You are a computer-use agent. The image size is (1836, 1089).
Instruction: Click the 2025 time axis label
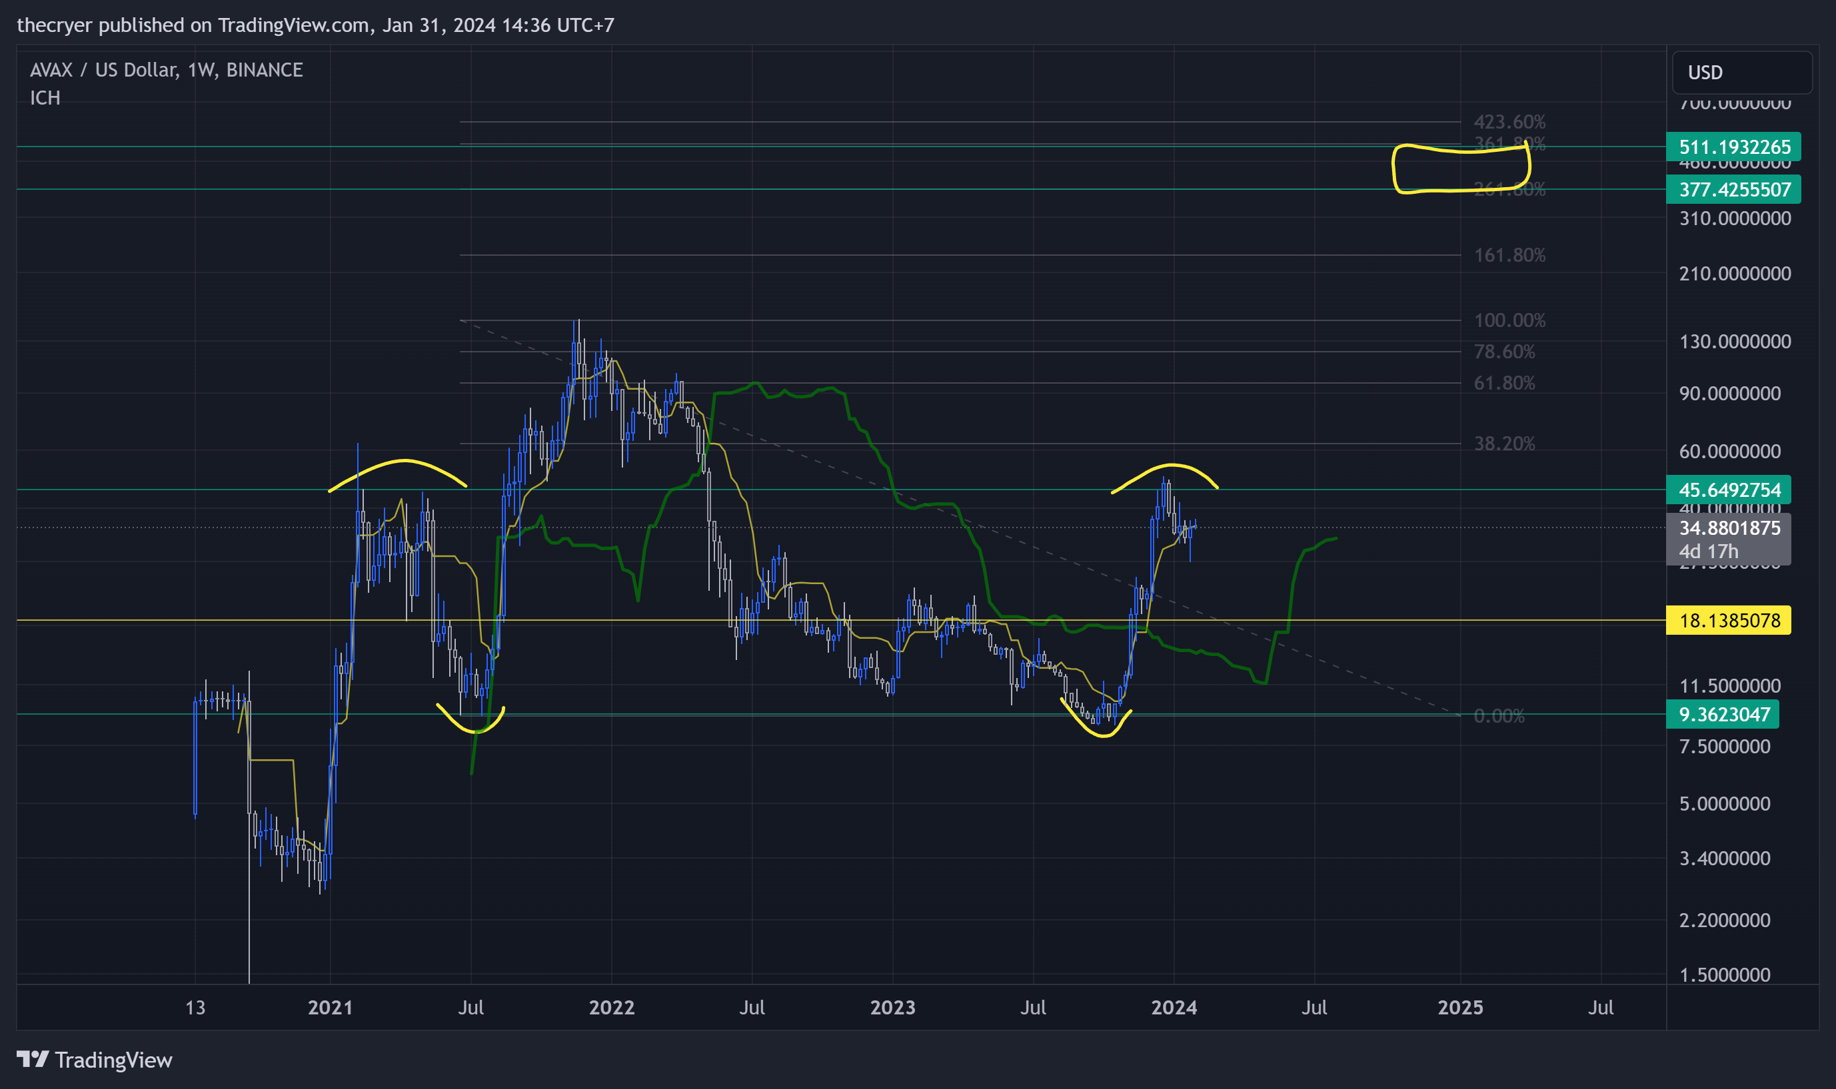1460,1007
